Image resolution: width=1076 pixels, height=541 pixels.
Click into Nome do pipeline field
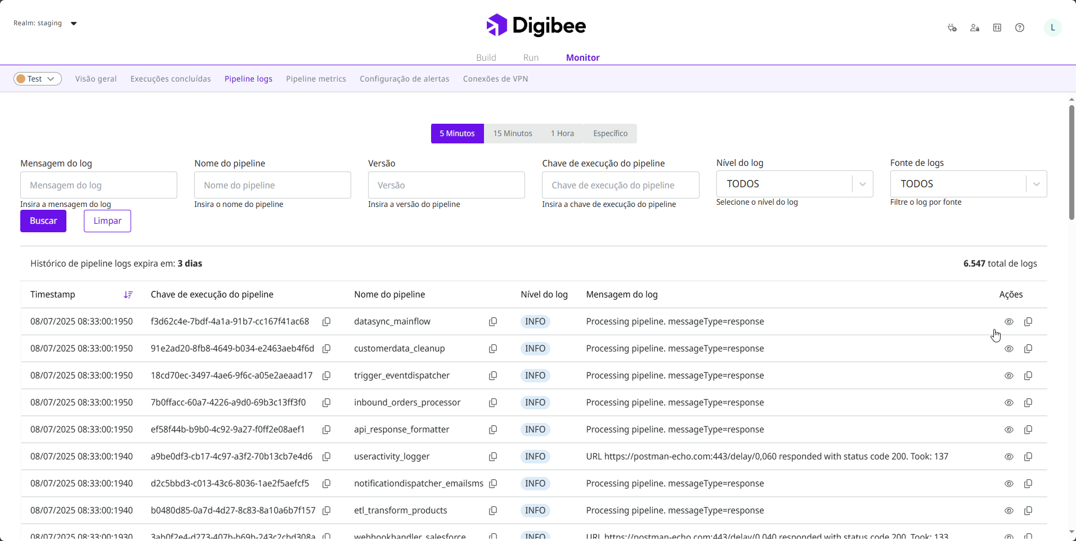click(272, 185)
